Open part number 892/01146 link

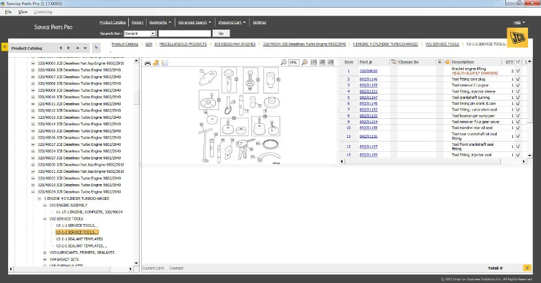pos(368,79)
